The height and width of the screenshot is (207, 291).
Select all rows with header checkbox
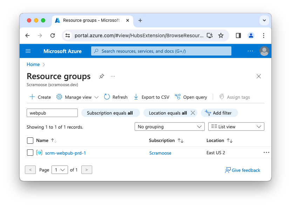(x=30, y=141)
